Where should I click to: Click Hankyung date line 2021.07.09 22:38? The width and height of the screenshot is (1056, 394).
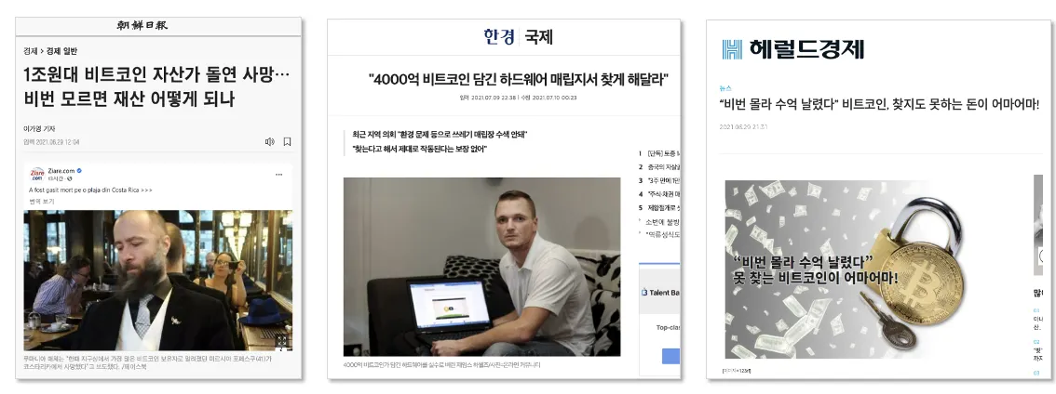(518, 98)
